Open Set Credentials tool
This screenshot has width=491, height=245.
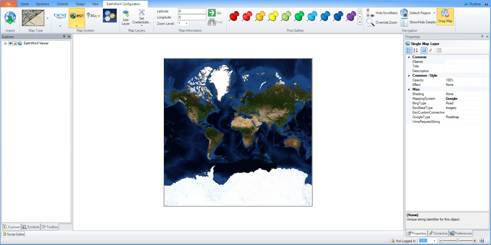141,17
